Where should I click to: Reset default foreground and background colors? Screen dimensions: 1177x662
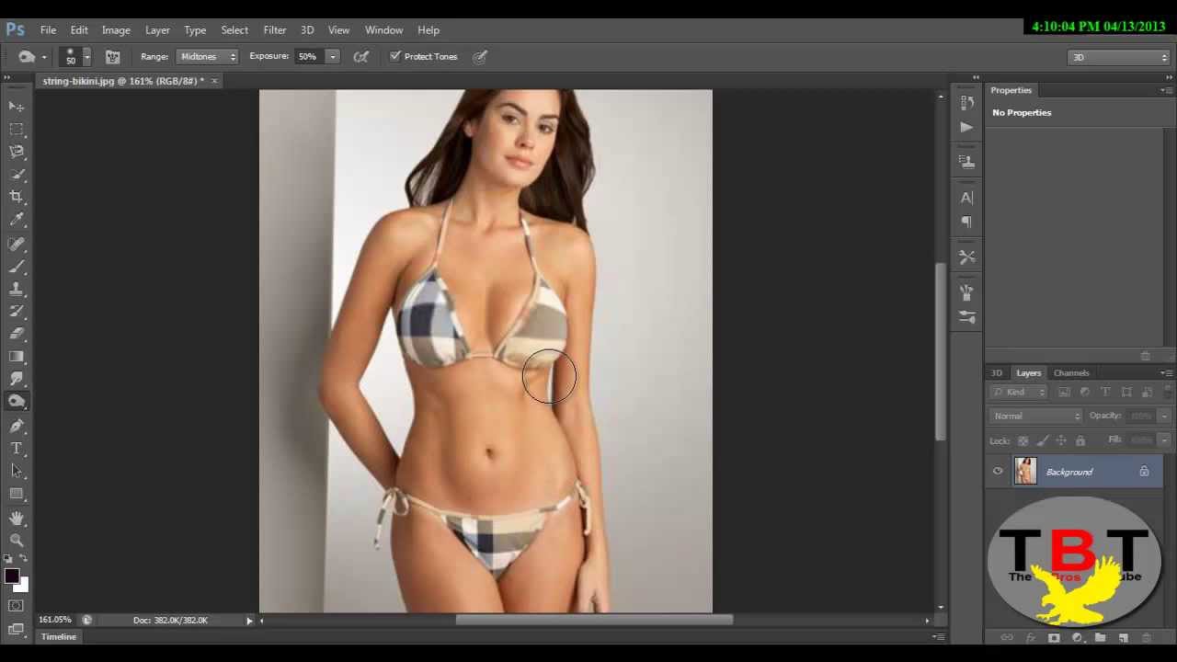pos(9,558)
